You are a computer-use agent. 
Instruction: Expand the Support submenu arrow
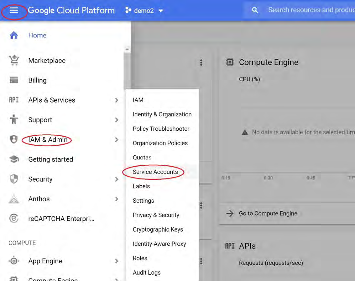116,120
